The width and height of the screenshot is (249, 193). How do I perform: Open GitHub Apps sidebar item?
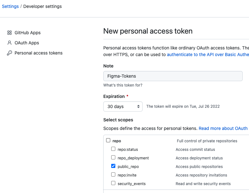click(x=24, y=33)
